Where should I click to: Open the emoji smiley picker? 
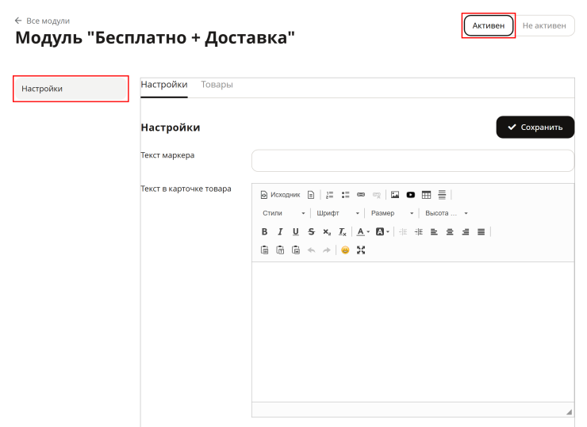coord(345,250)
